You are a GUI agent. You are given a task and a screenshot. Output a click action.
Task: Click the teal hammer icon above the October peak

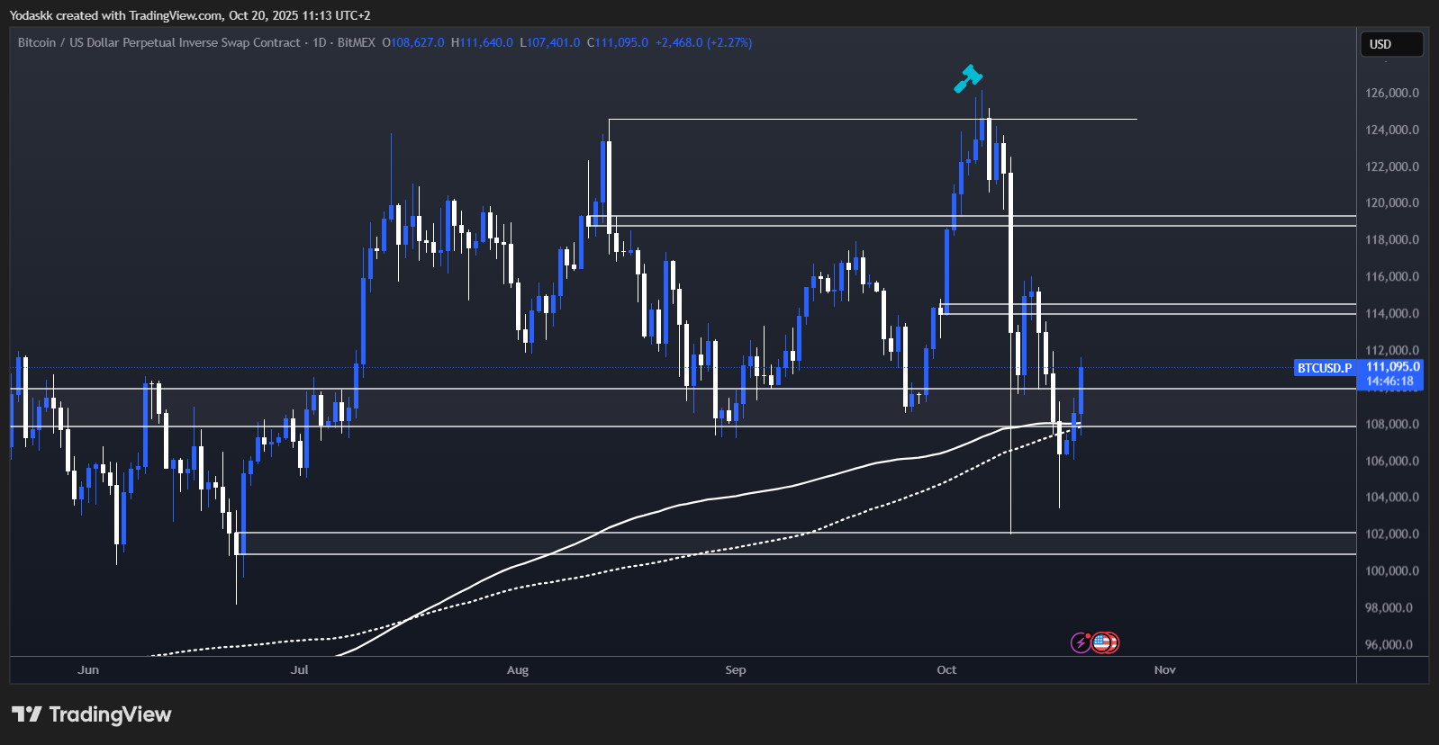click(967, 78)
